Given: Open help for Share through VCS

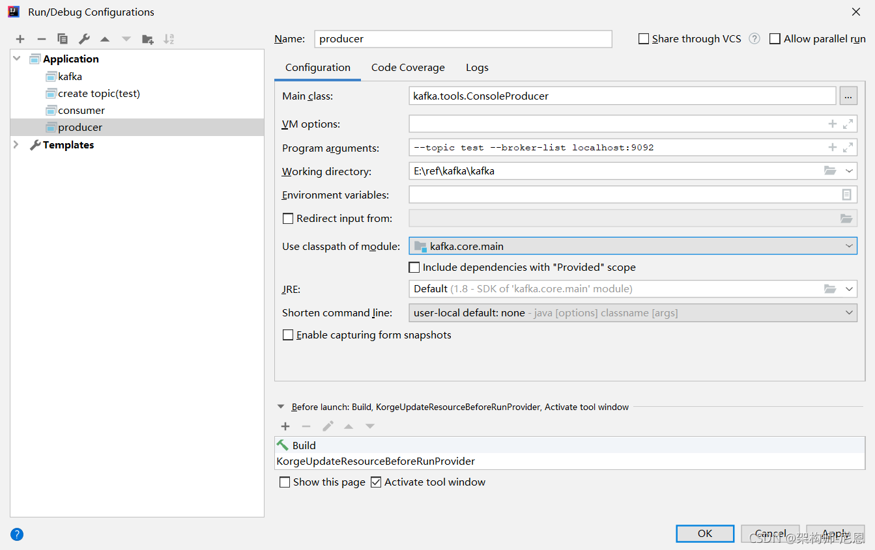Looking at the screenshot, I should tap(754, 38).
